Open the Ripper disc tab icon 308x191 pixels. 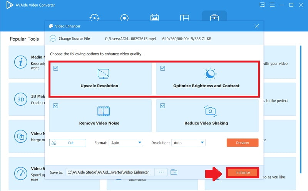point(124,18)
